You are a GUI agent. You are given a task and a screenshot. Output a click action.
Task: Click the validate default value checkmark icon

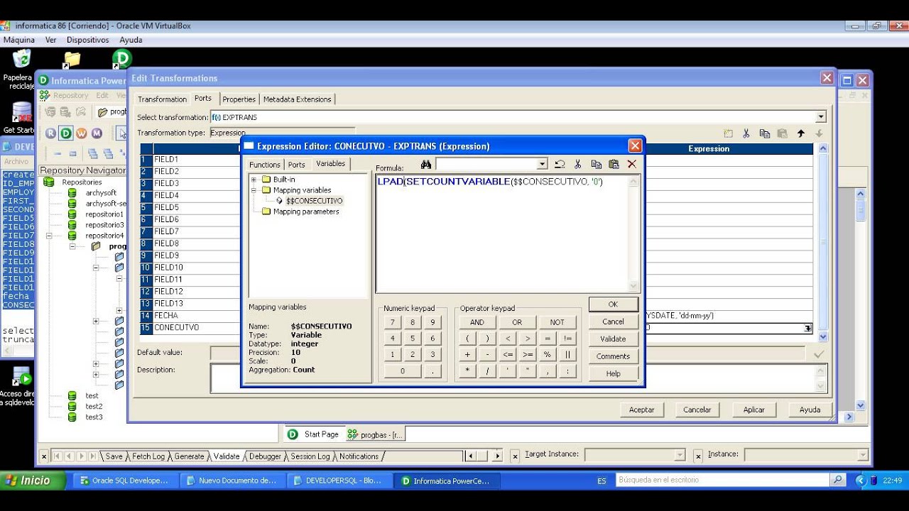click(x=819, y=353)
